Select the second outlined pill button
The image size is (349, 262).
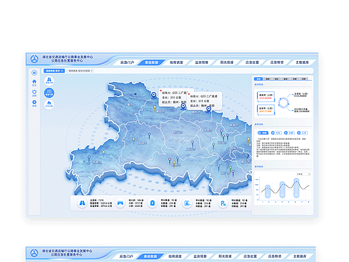[x=277, y=133]
